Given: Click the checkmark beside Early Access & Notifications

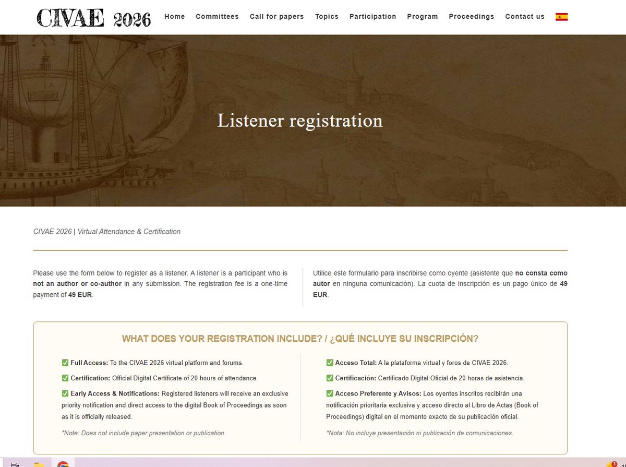Looking at the screenshot, I should pos(65,393).
